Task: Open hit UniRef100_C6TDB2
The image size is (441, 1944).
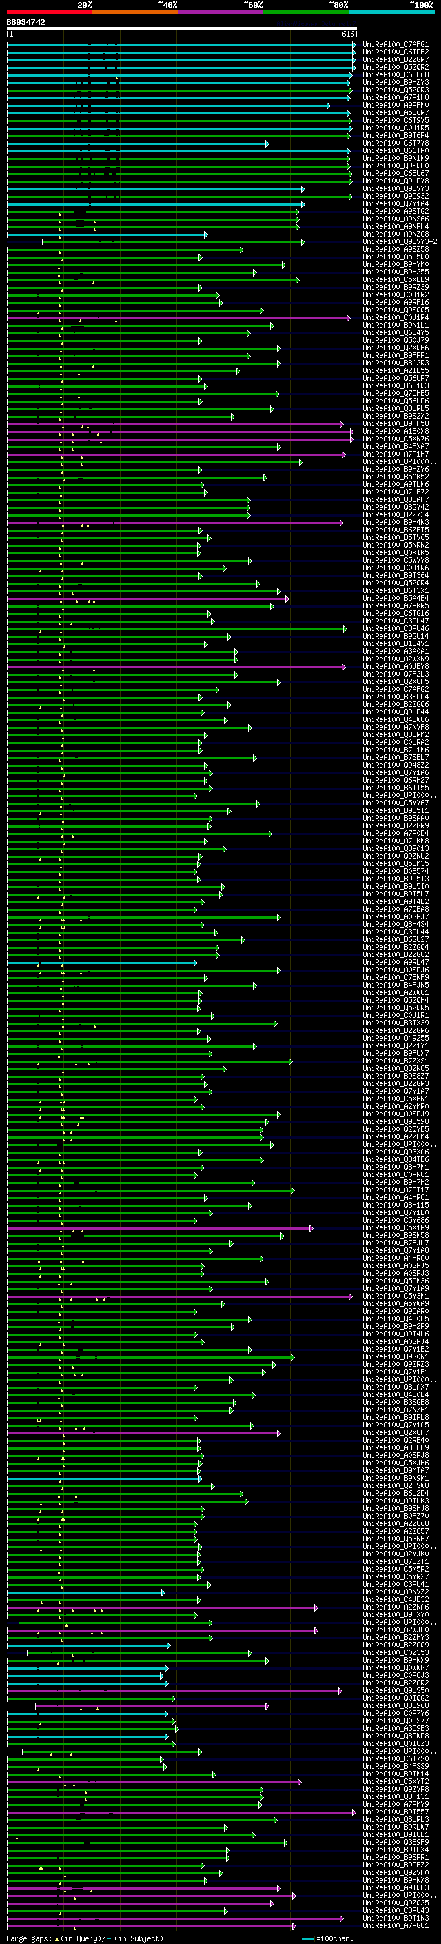Action: pyautogui.click(x=395, y=52)
